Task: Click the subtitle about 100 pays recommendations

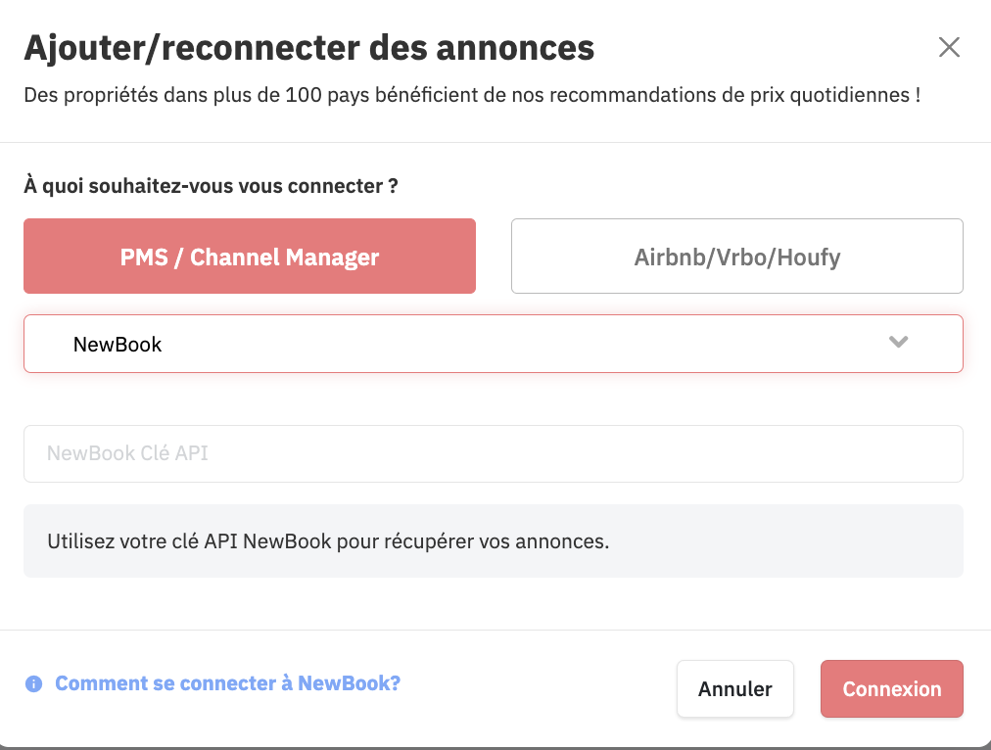Action: coord(472,95)
